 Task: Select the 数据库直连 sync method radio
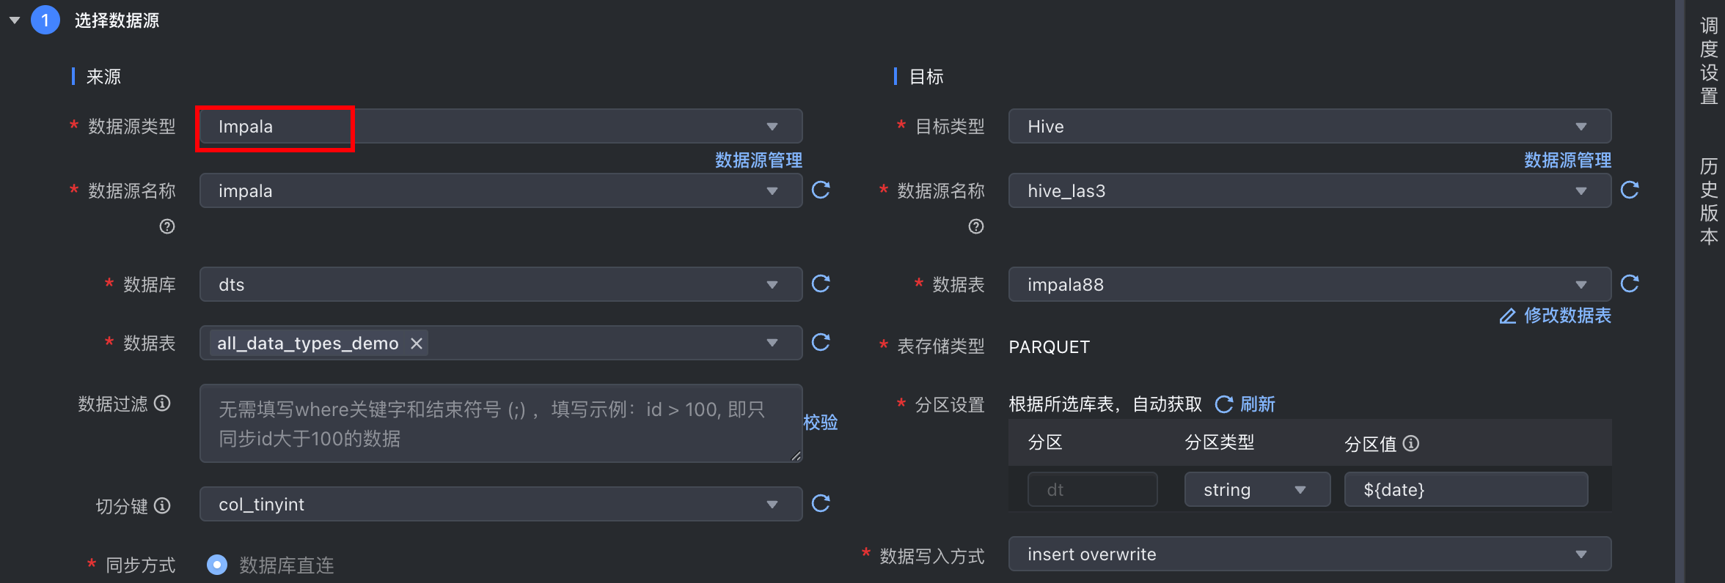[217, 565]
